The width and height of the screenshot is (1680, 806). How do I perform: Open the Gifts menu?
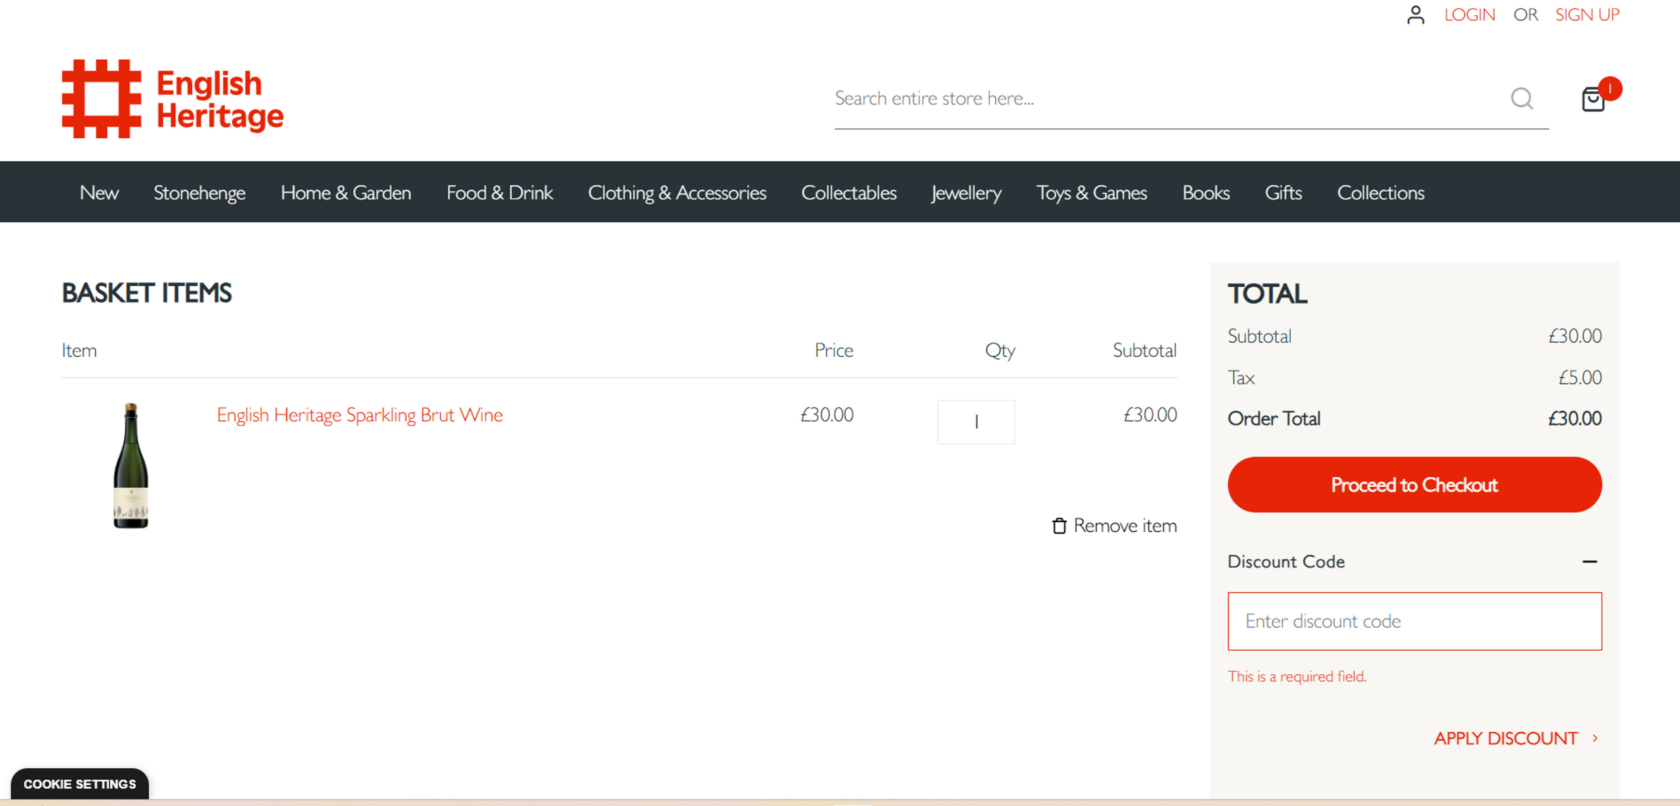[1283, 192]
